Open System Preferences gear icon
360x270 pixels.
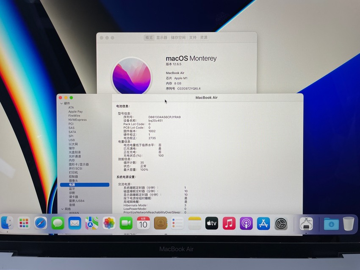point(281,223)
